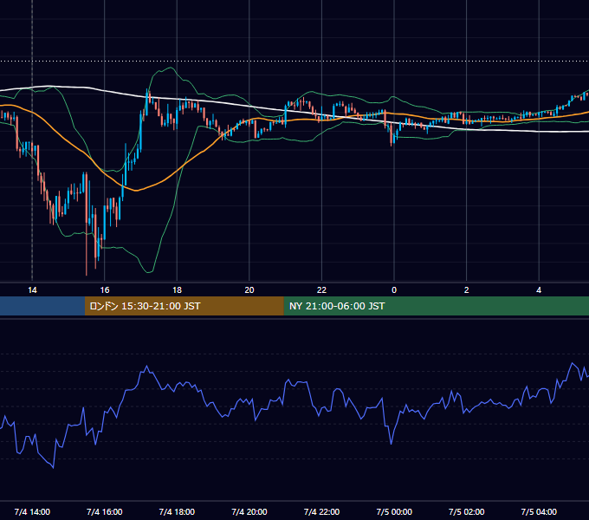This screenshot has height=520, width=589.
Task: Click the 7/4 14:00 time label
Action: click(x=32, y=511)
